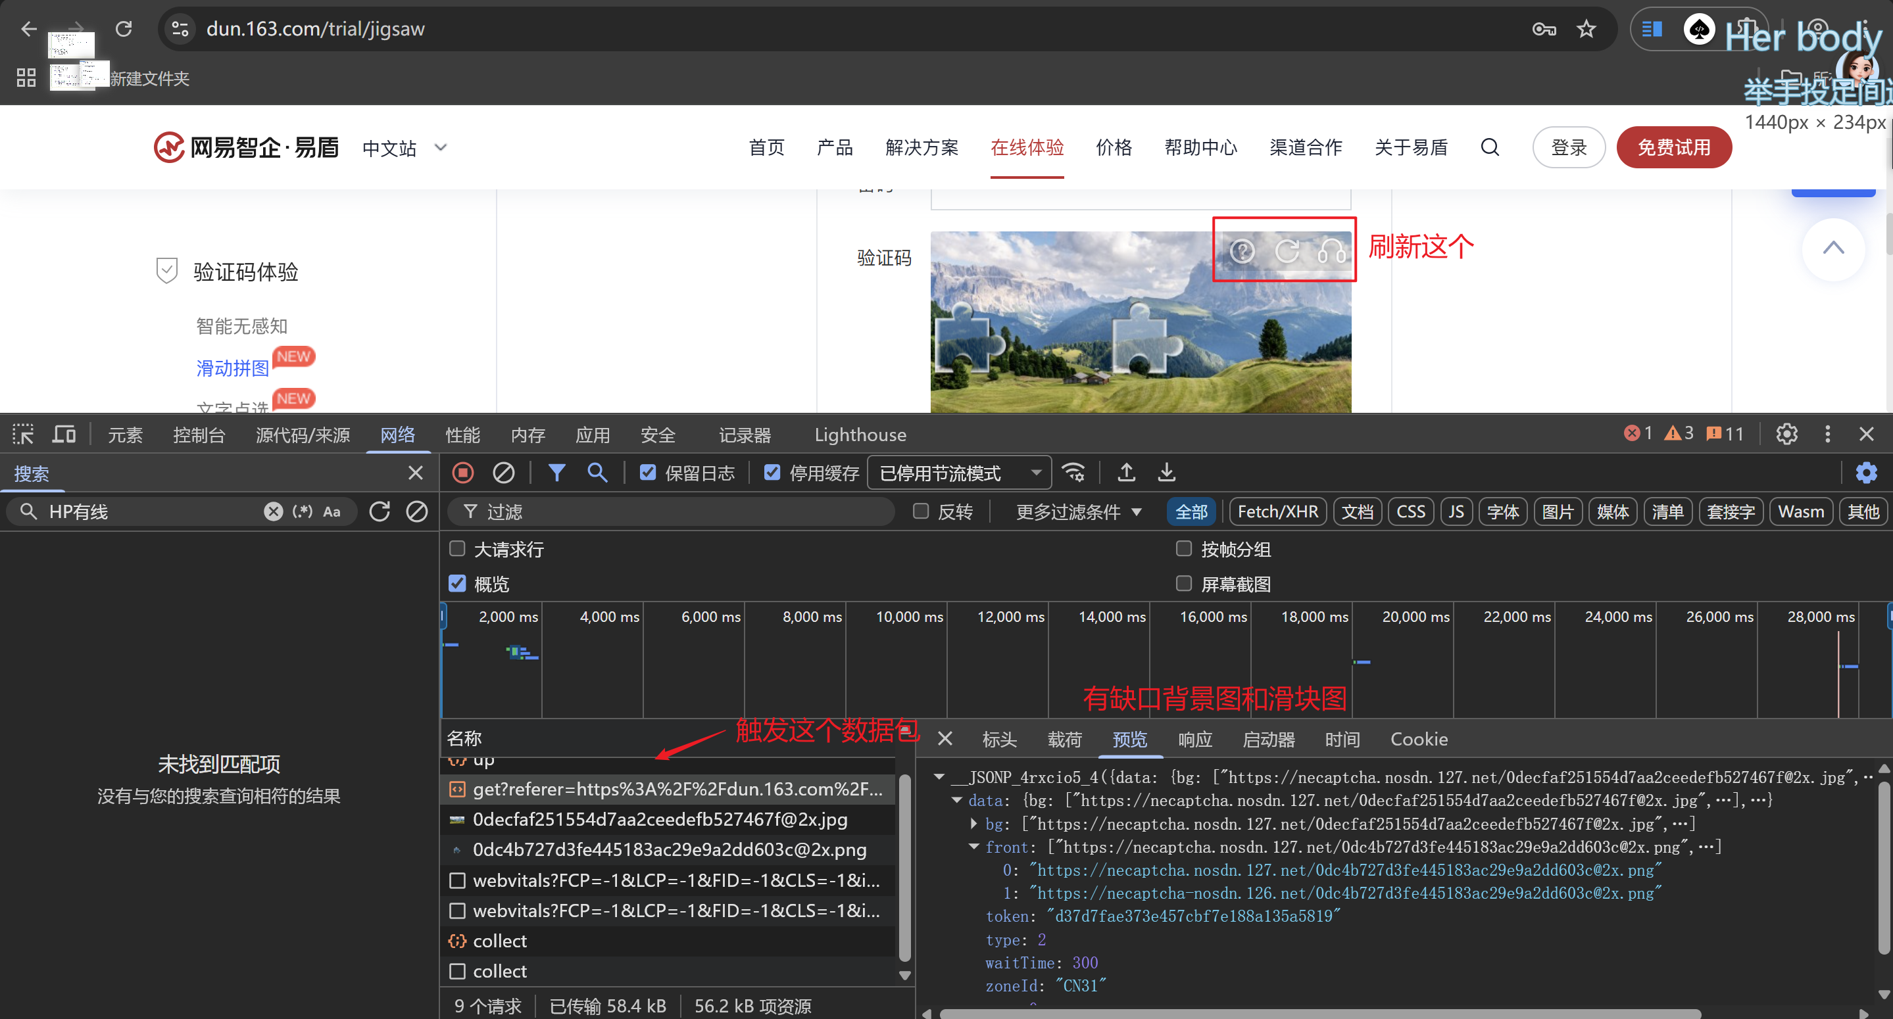Screen dimensions: 1893x1019
Task: Close the request details pane
Action: click(945, 739)
